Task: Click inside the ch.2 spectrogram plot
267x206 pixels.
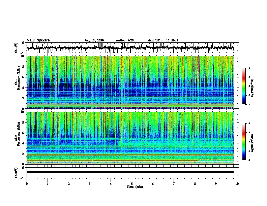Action: click(130, 138)
